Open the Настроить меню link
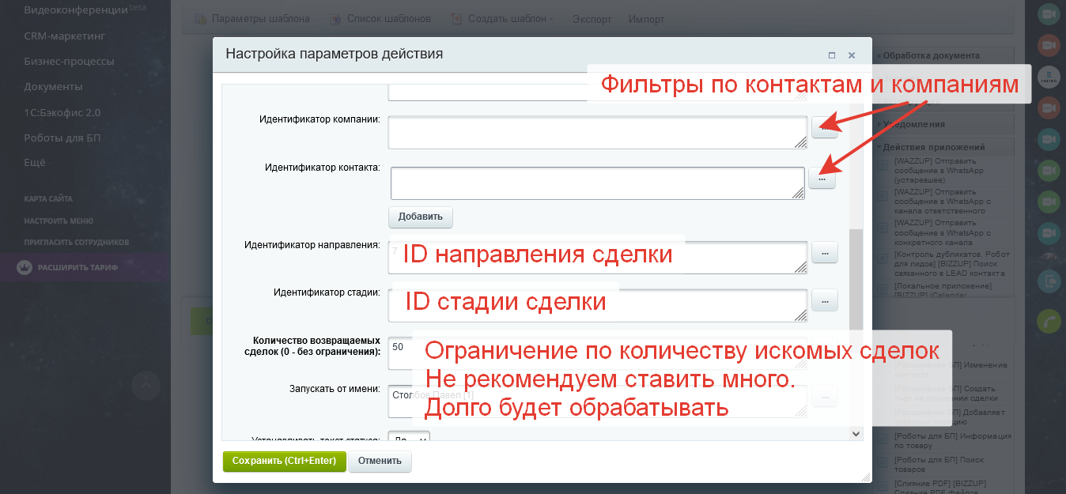This screenshot has height=494, width=1066. tap(59, 221)
